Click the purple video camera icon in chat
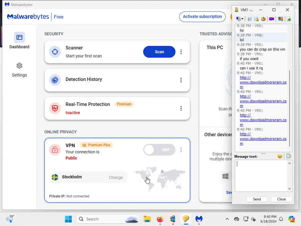The image size is (301, 226). click(x=271, y=19)
